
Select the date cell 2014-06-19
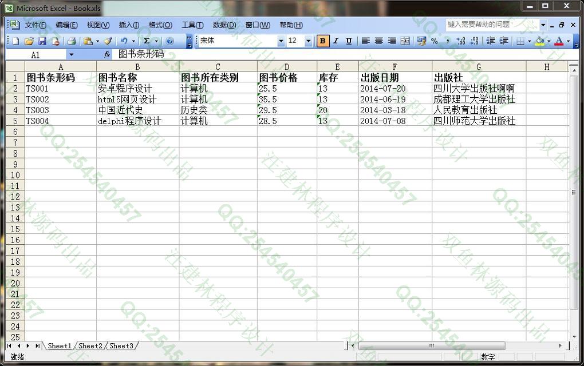(x=395, y=100)
